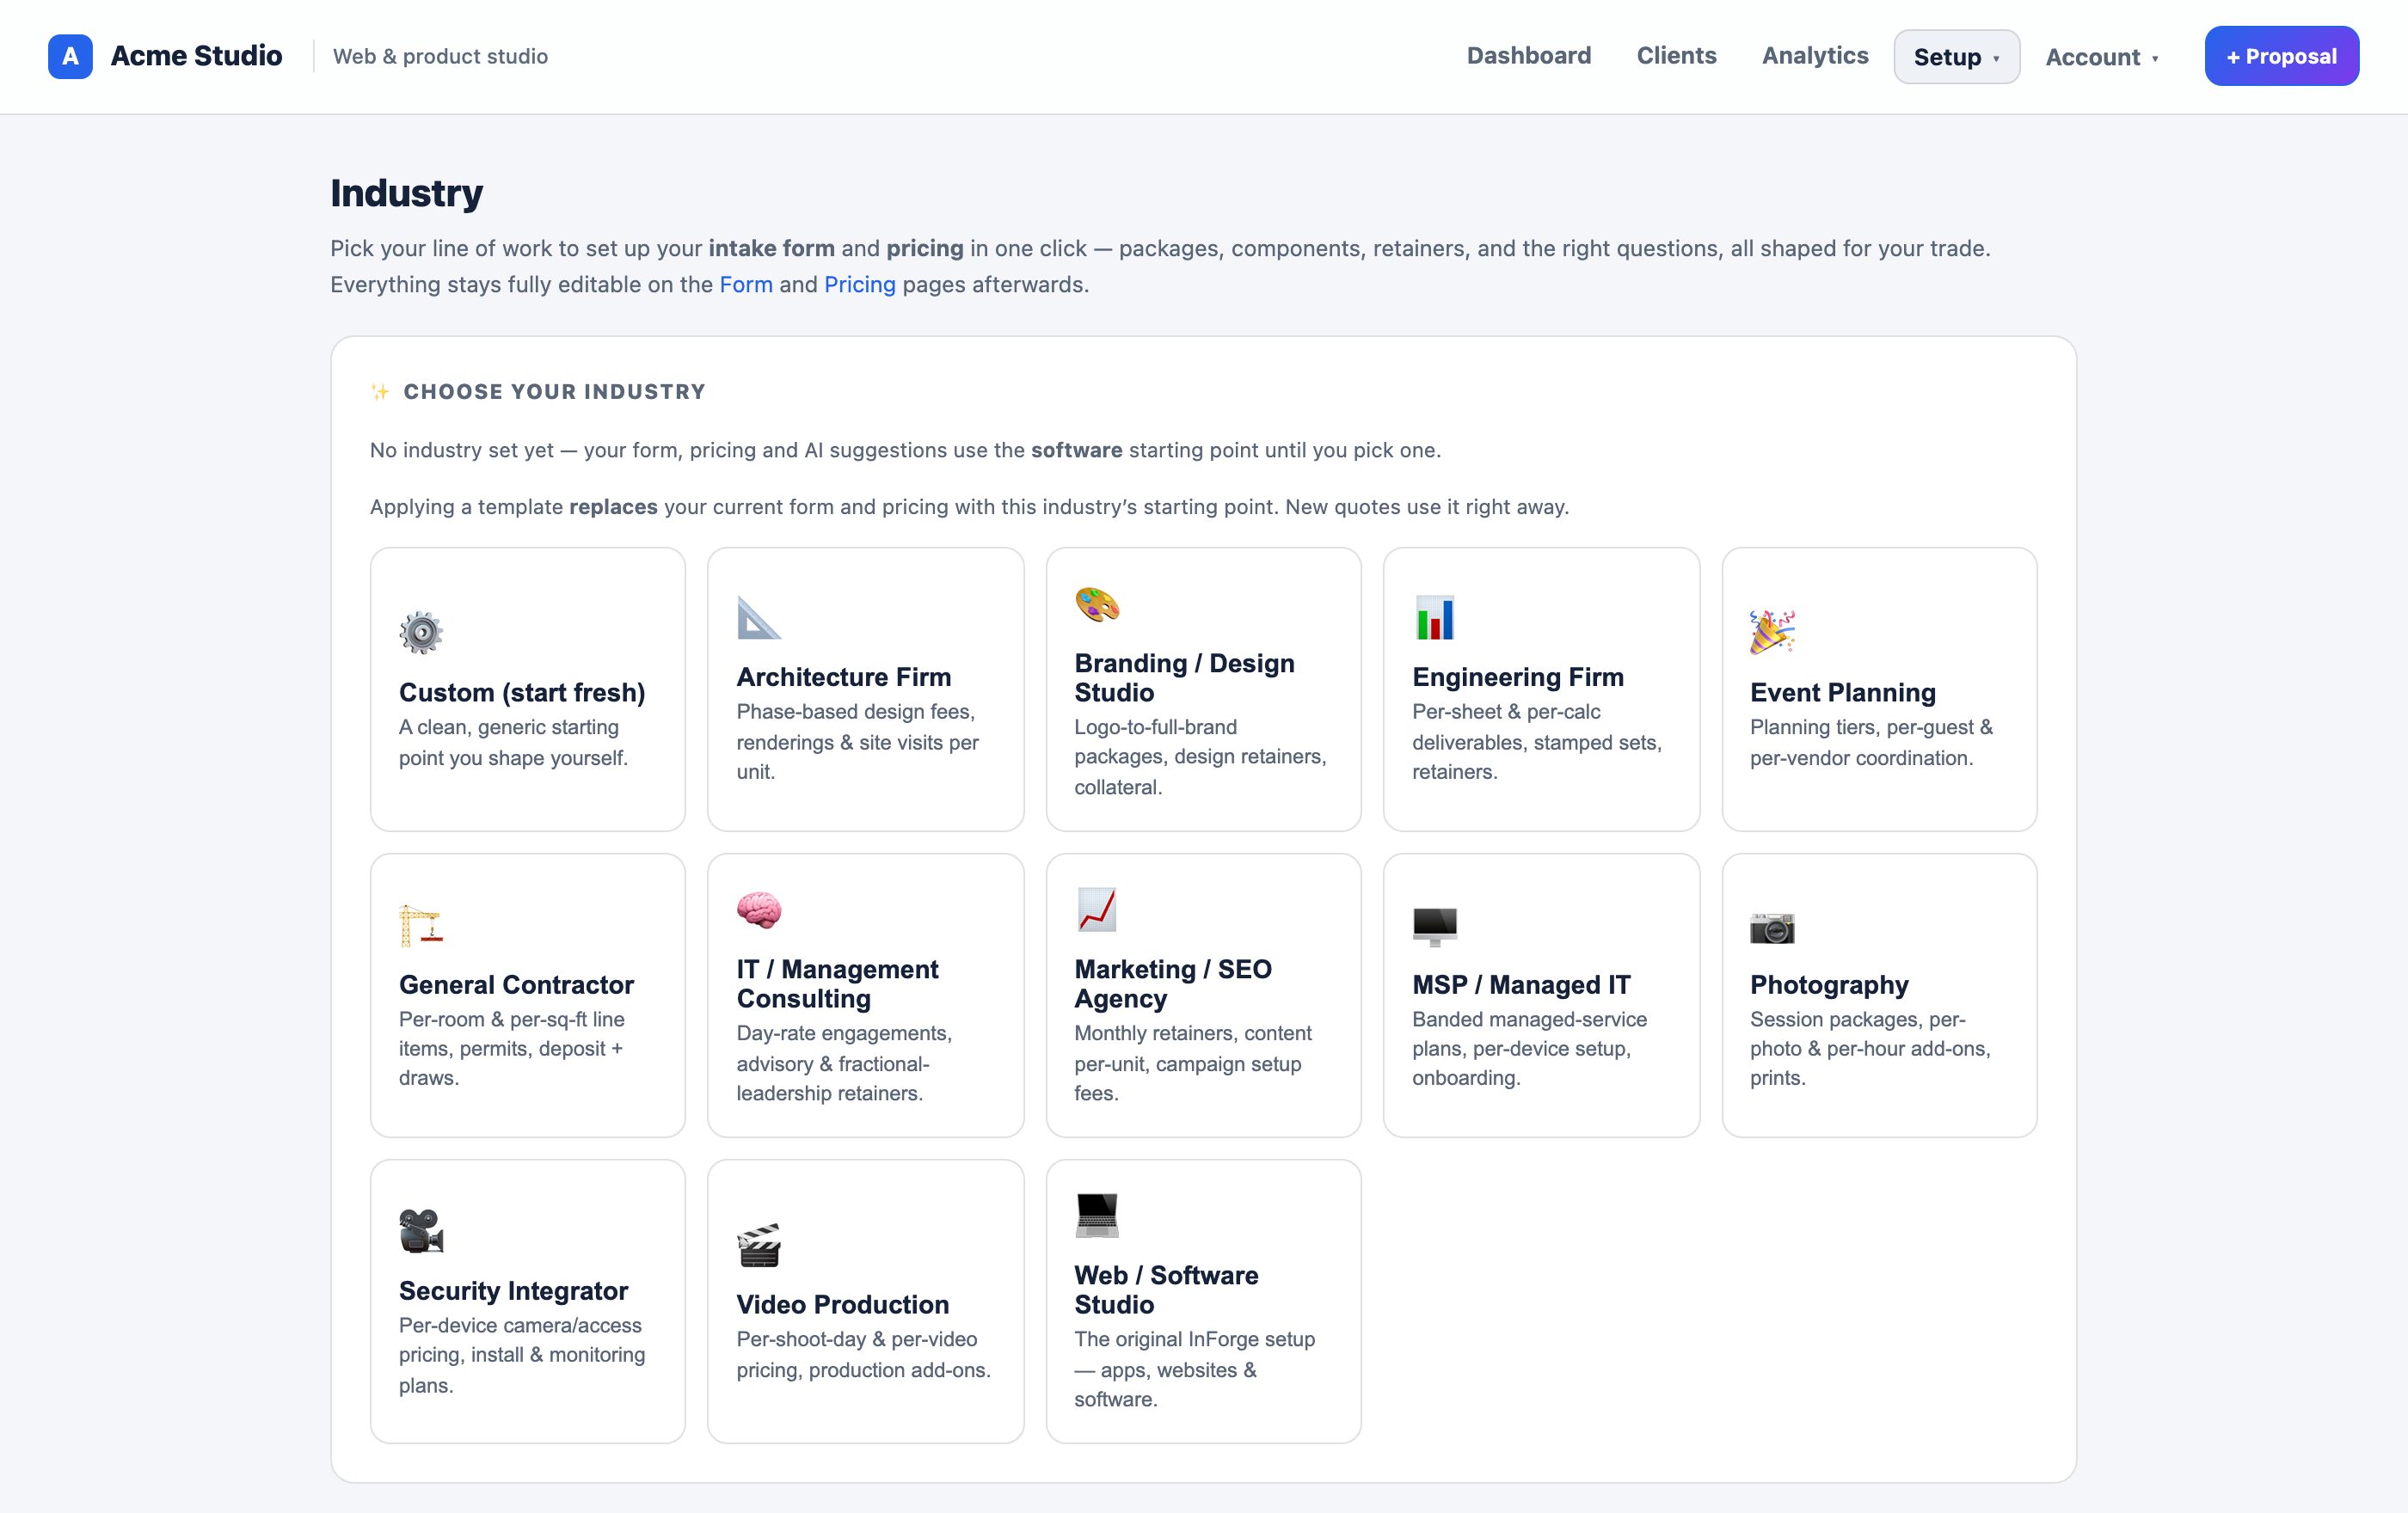Click 'Per-room & per-sq-ft line items' description
The image size is (2408, 1513).
(511, 1048)
